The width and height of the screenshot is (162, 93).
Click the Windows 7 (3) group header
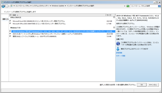pyautogui.click(x=15, y=28)
